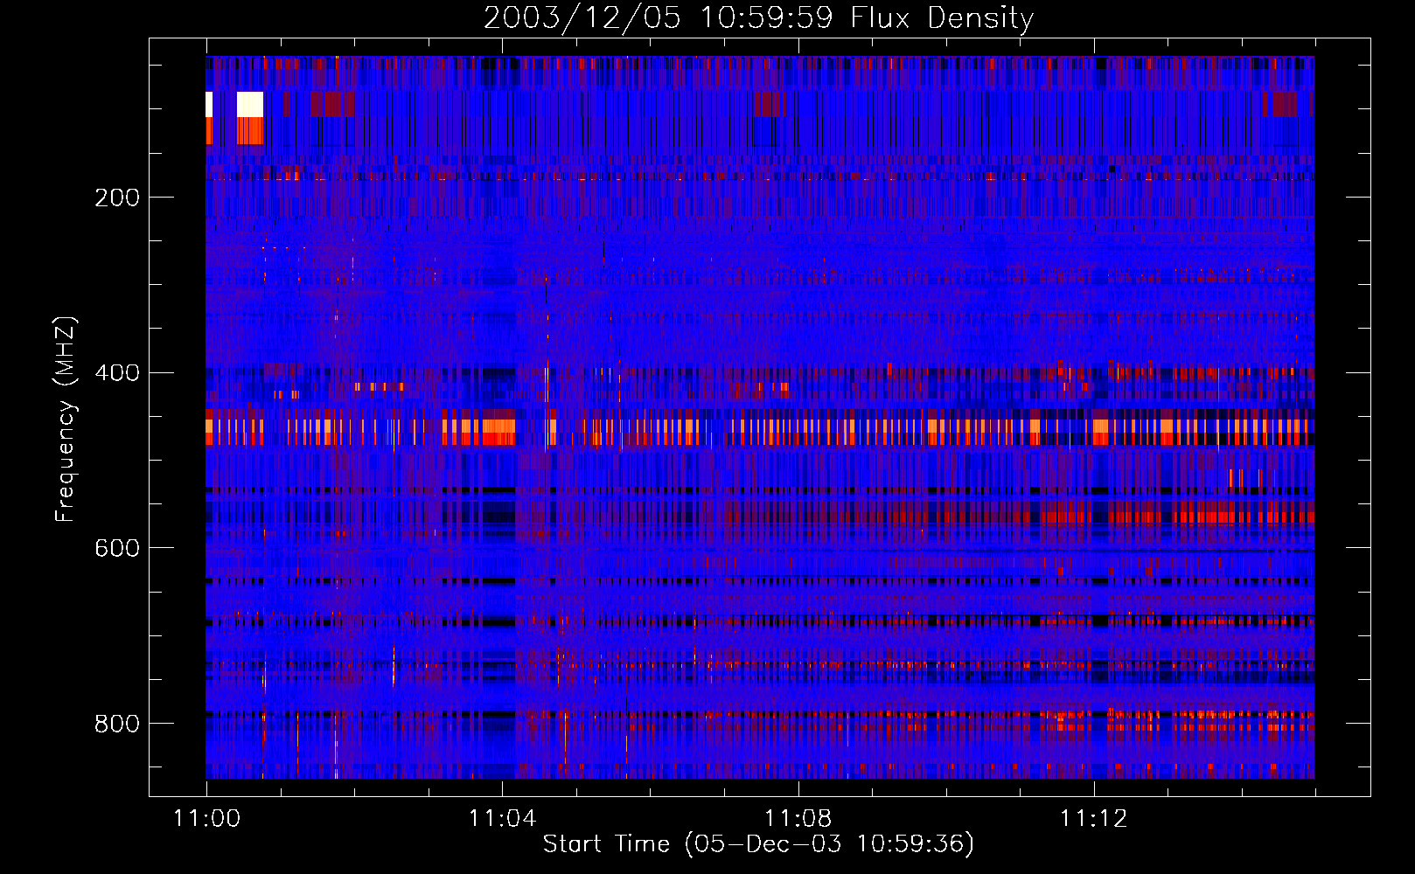Click the 'Frequency (MHZ)' y-axis label
Screen dimensions: 1415x874
click(65, 420)
